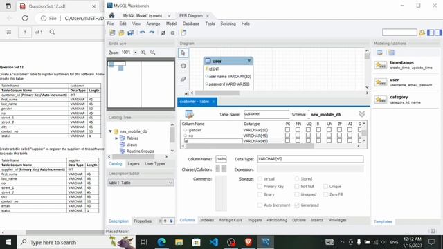Open the Templates tab
The image size is (443, 249).
(383, 222)
